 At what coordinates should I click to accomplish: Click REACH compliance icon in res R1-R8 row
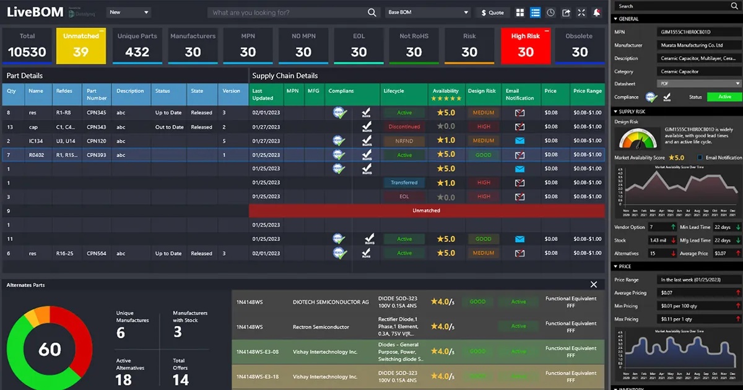click(x=339, y=113)
